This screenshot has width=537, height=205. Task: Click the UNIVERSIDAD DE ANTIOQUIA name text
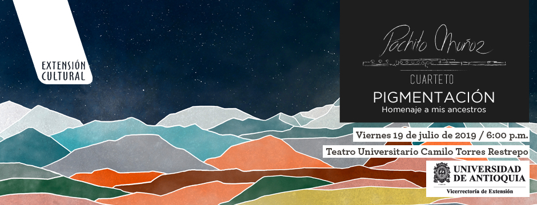(x=490, y=173)
